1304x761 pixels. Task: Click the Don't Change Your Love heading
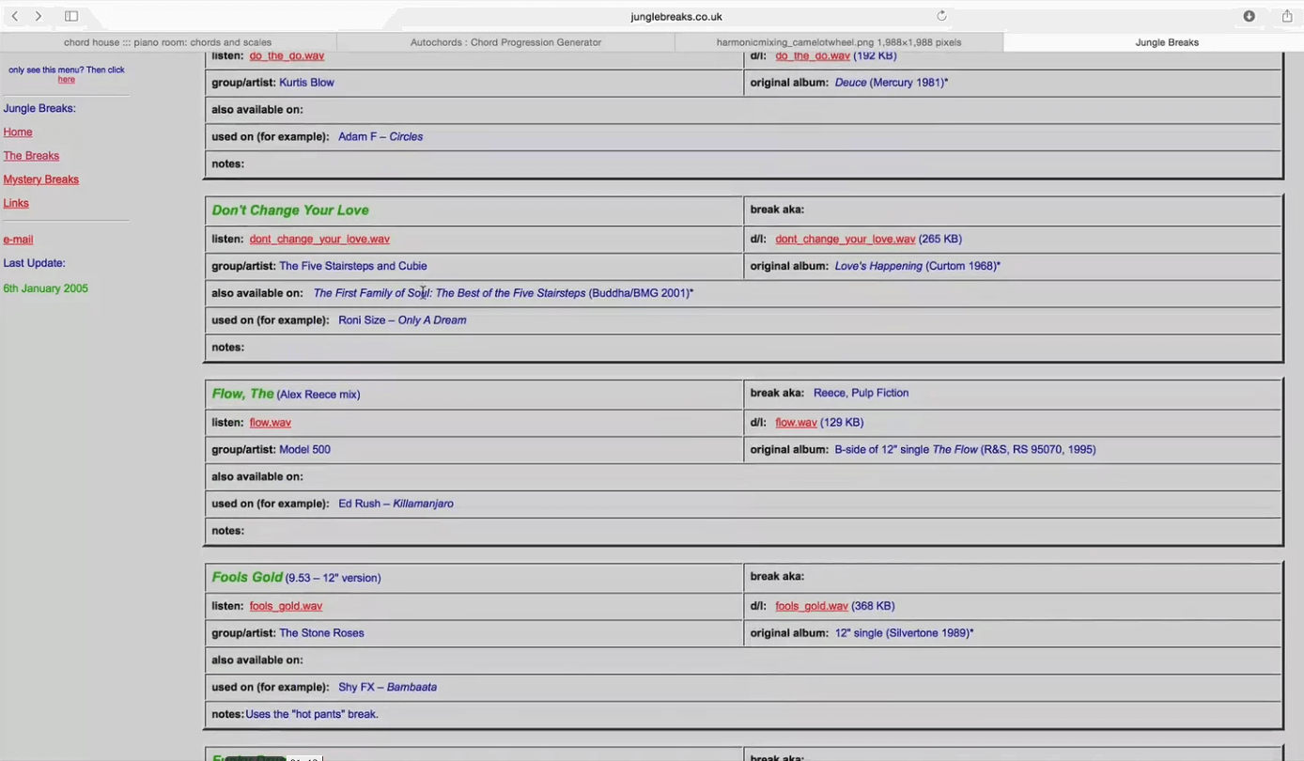[290, 210]
